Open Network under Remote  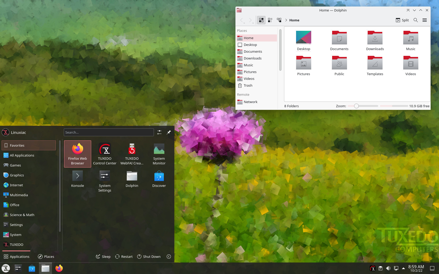click(x=257, y=102)
